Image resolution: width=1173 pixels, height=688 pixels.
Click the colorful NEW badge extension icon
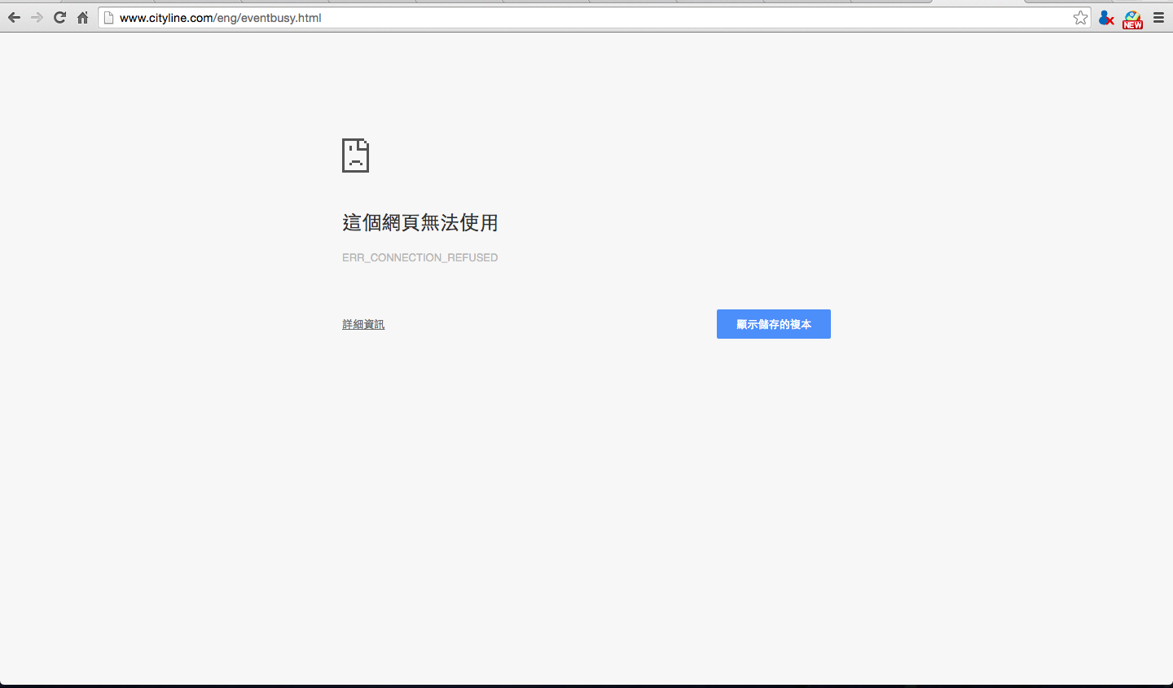click(1132, 17)
